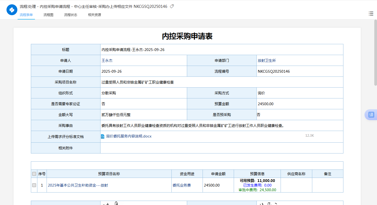Viewport: 377px width, 205px height.
Task: Click the 供应商名称 cell in row 1
Action: tap(296, 185)
